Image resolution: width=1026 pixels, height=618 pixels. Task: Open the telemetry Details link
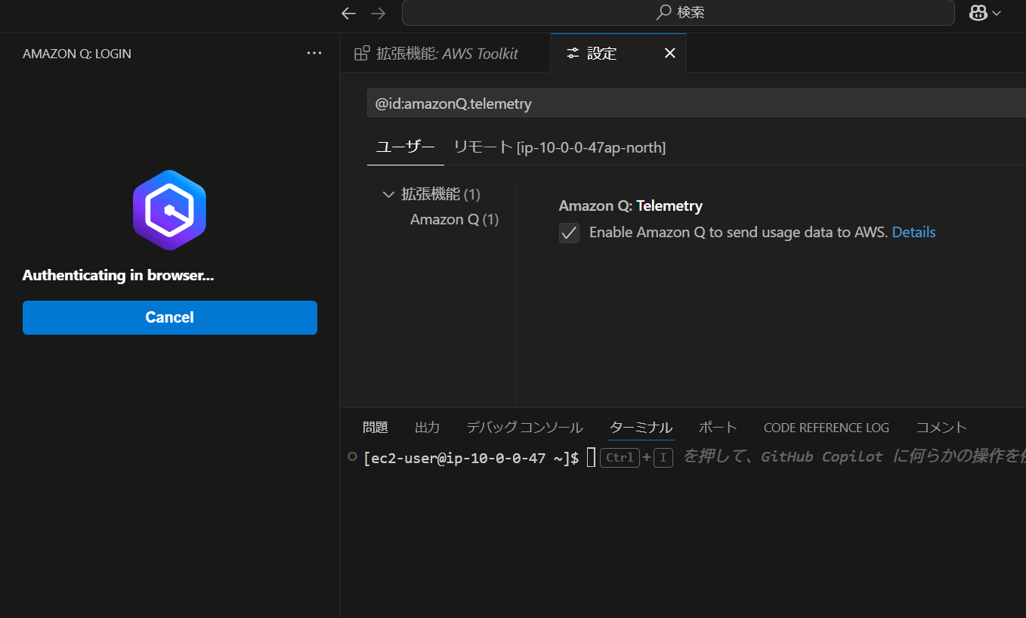[913, 233]
